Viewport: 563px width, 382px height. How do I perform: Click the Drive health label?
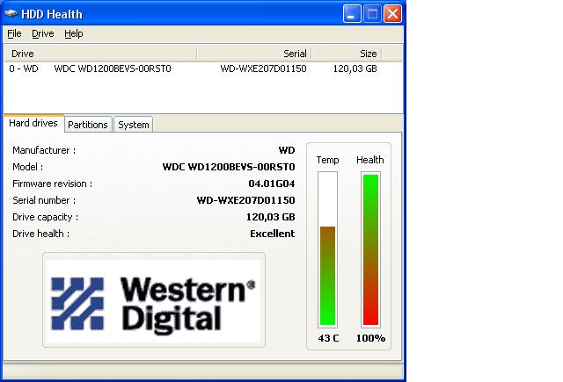coord(40,234)
